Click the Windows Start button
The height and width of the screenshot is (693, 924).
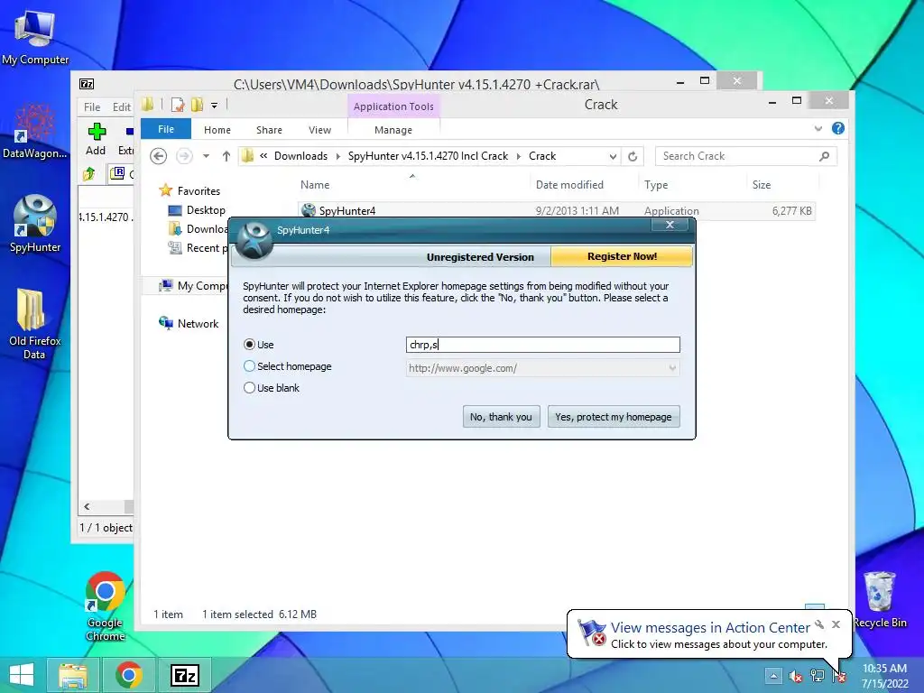point(22,675)
